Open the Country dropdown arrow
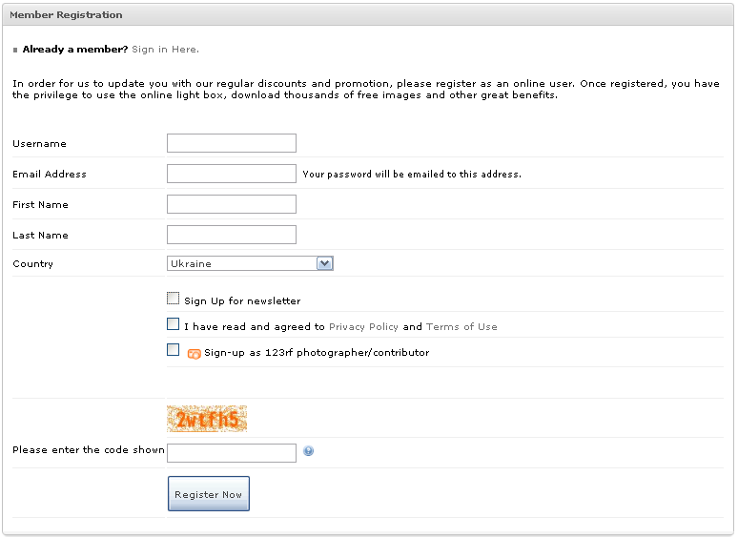Image resolution: width=738 pixels, height=538 pixels. click(324, 263)
